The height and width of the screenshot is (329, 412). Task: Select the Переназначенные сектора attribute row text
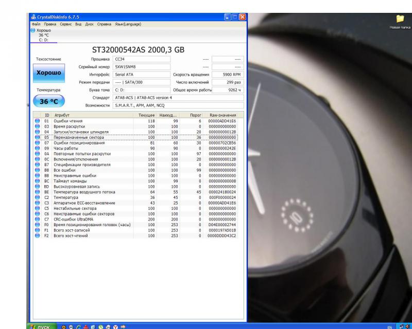point(79,137)
